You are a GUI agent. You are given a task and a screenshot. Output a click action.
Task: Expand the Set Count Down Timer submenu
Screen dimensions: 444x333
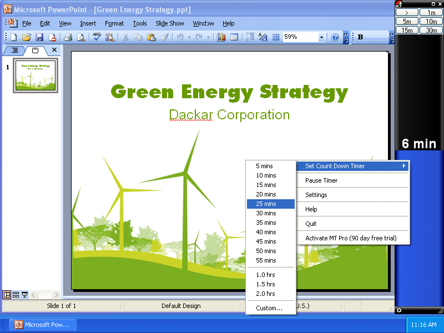[x=352, y=166]
